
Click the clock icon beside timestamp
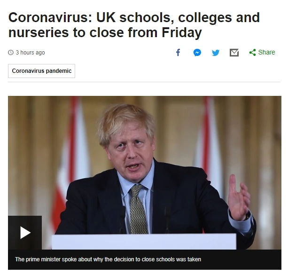coord(11,53)
